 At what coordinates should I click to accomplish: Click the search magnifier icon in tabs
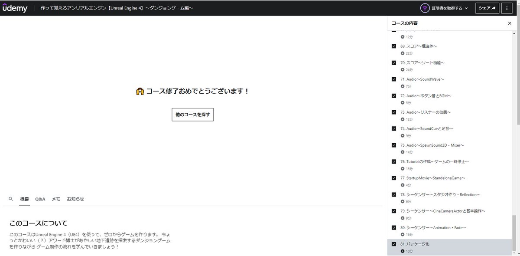[11, 199]
